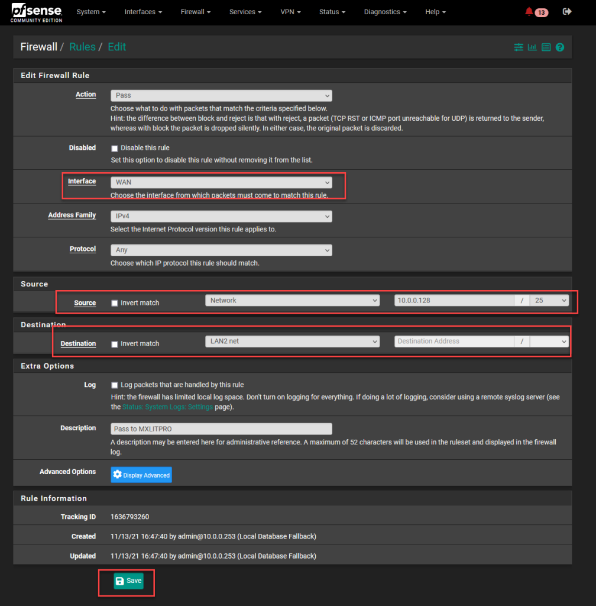Click the pfSense logo in header
The height and width of the screenshot is (606, 596).
click(x=37, y=12)
